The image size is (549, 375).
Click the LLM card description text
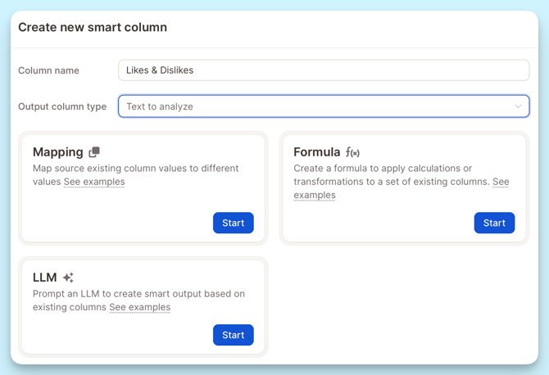(x=138, y=300)
